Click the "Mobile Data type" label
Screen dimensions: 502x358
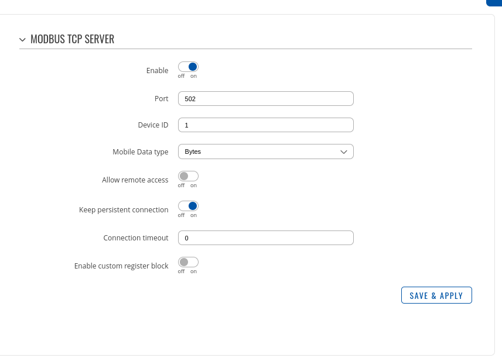pos(140,152)
